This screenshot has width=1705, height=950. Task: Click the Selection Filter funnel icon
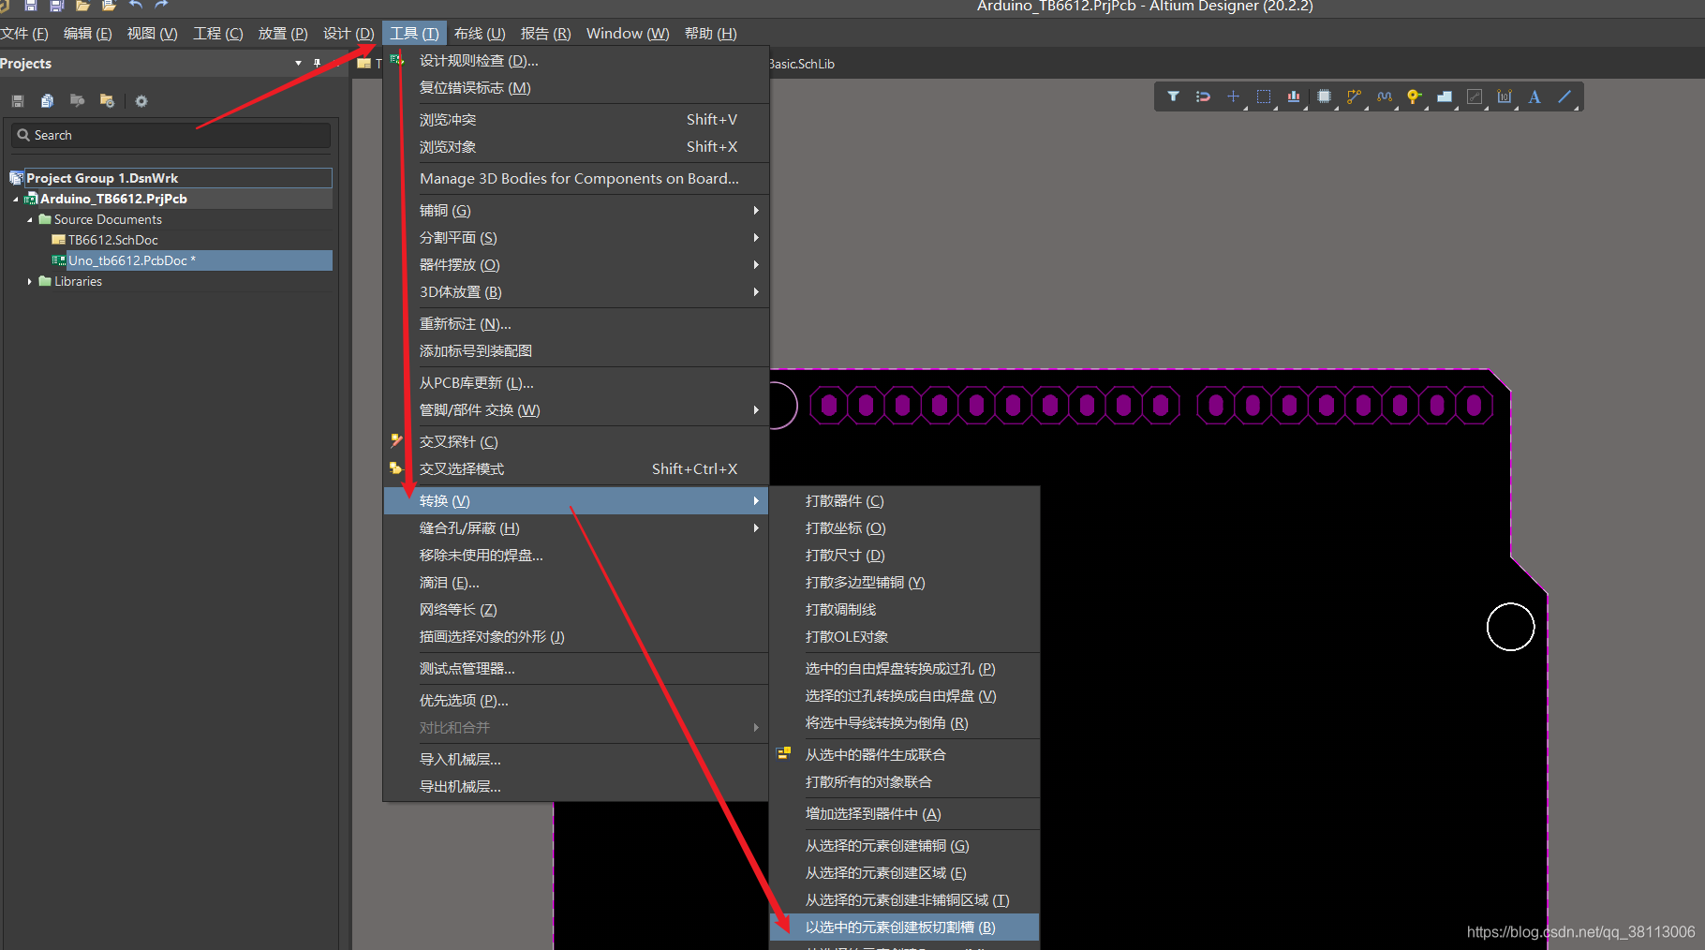pos(1173,96)
